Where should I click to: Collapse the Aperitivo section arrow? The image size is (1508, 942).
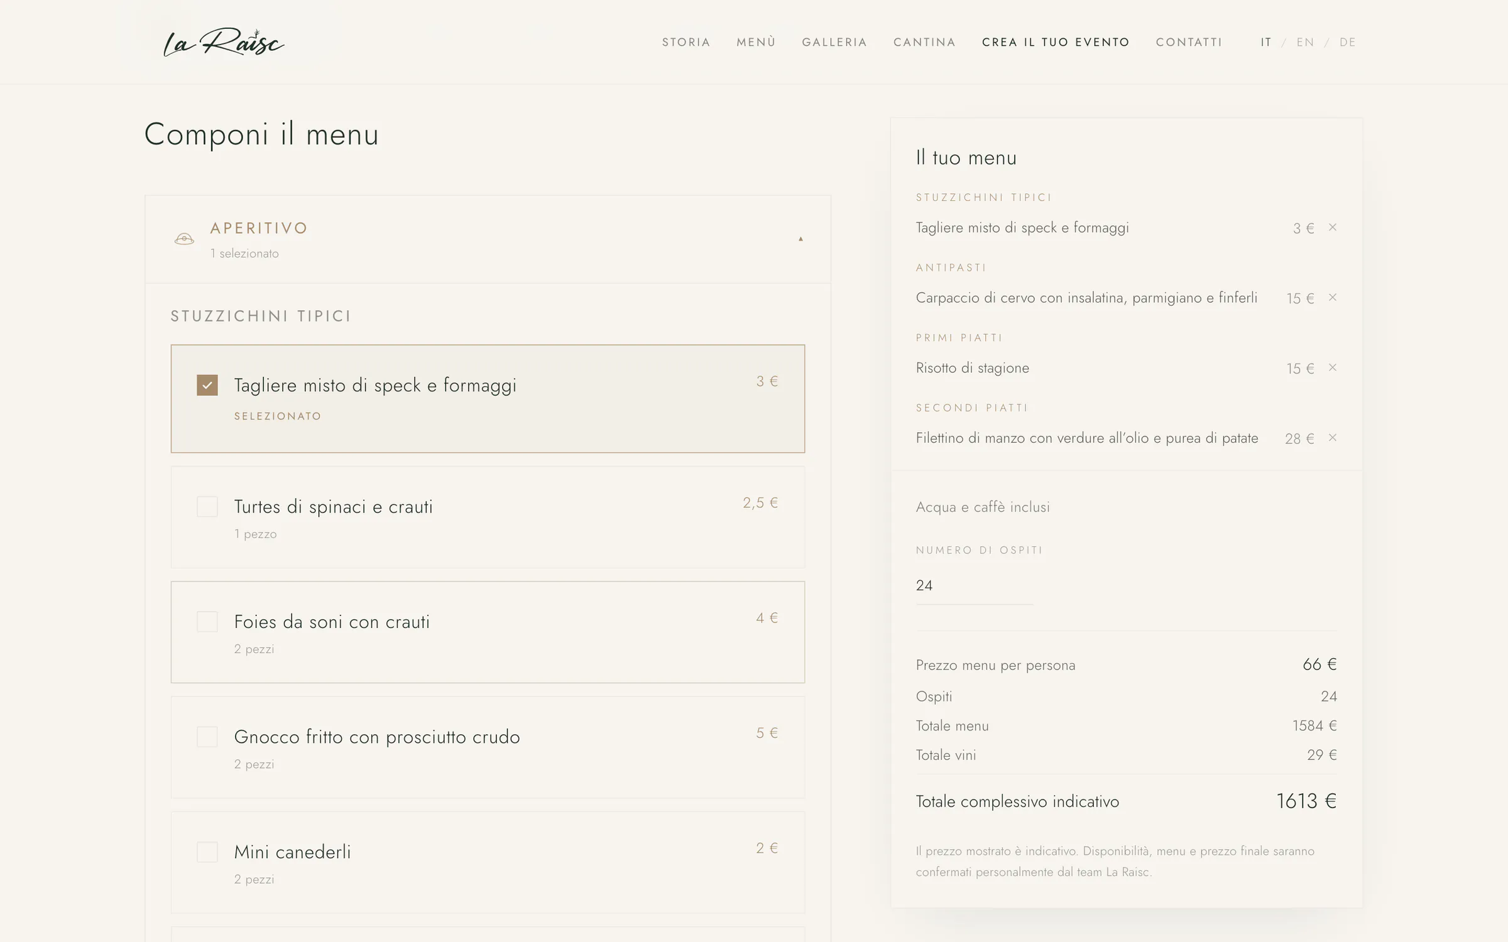[x=800, y=239]
